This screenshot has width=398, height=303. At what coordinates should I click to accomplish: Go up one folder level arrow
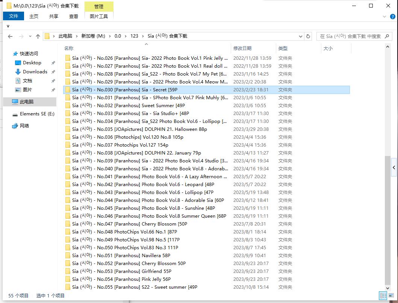[x=38, y=36]
